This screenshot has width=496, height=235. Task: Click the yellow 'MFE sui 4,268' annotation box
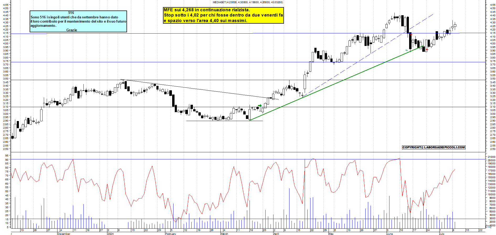223,15
